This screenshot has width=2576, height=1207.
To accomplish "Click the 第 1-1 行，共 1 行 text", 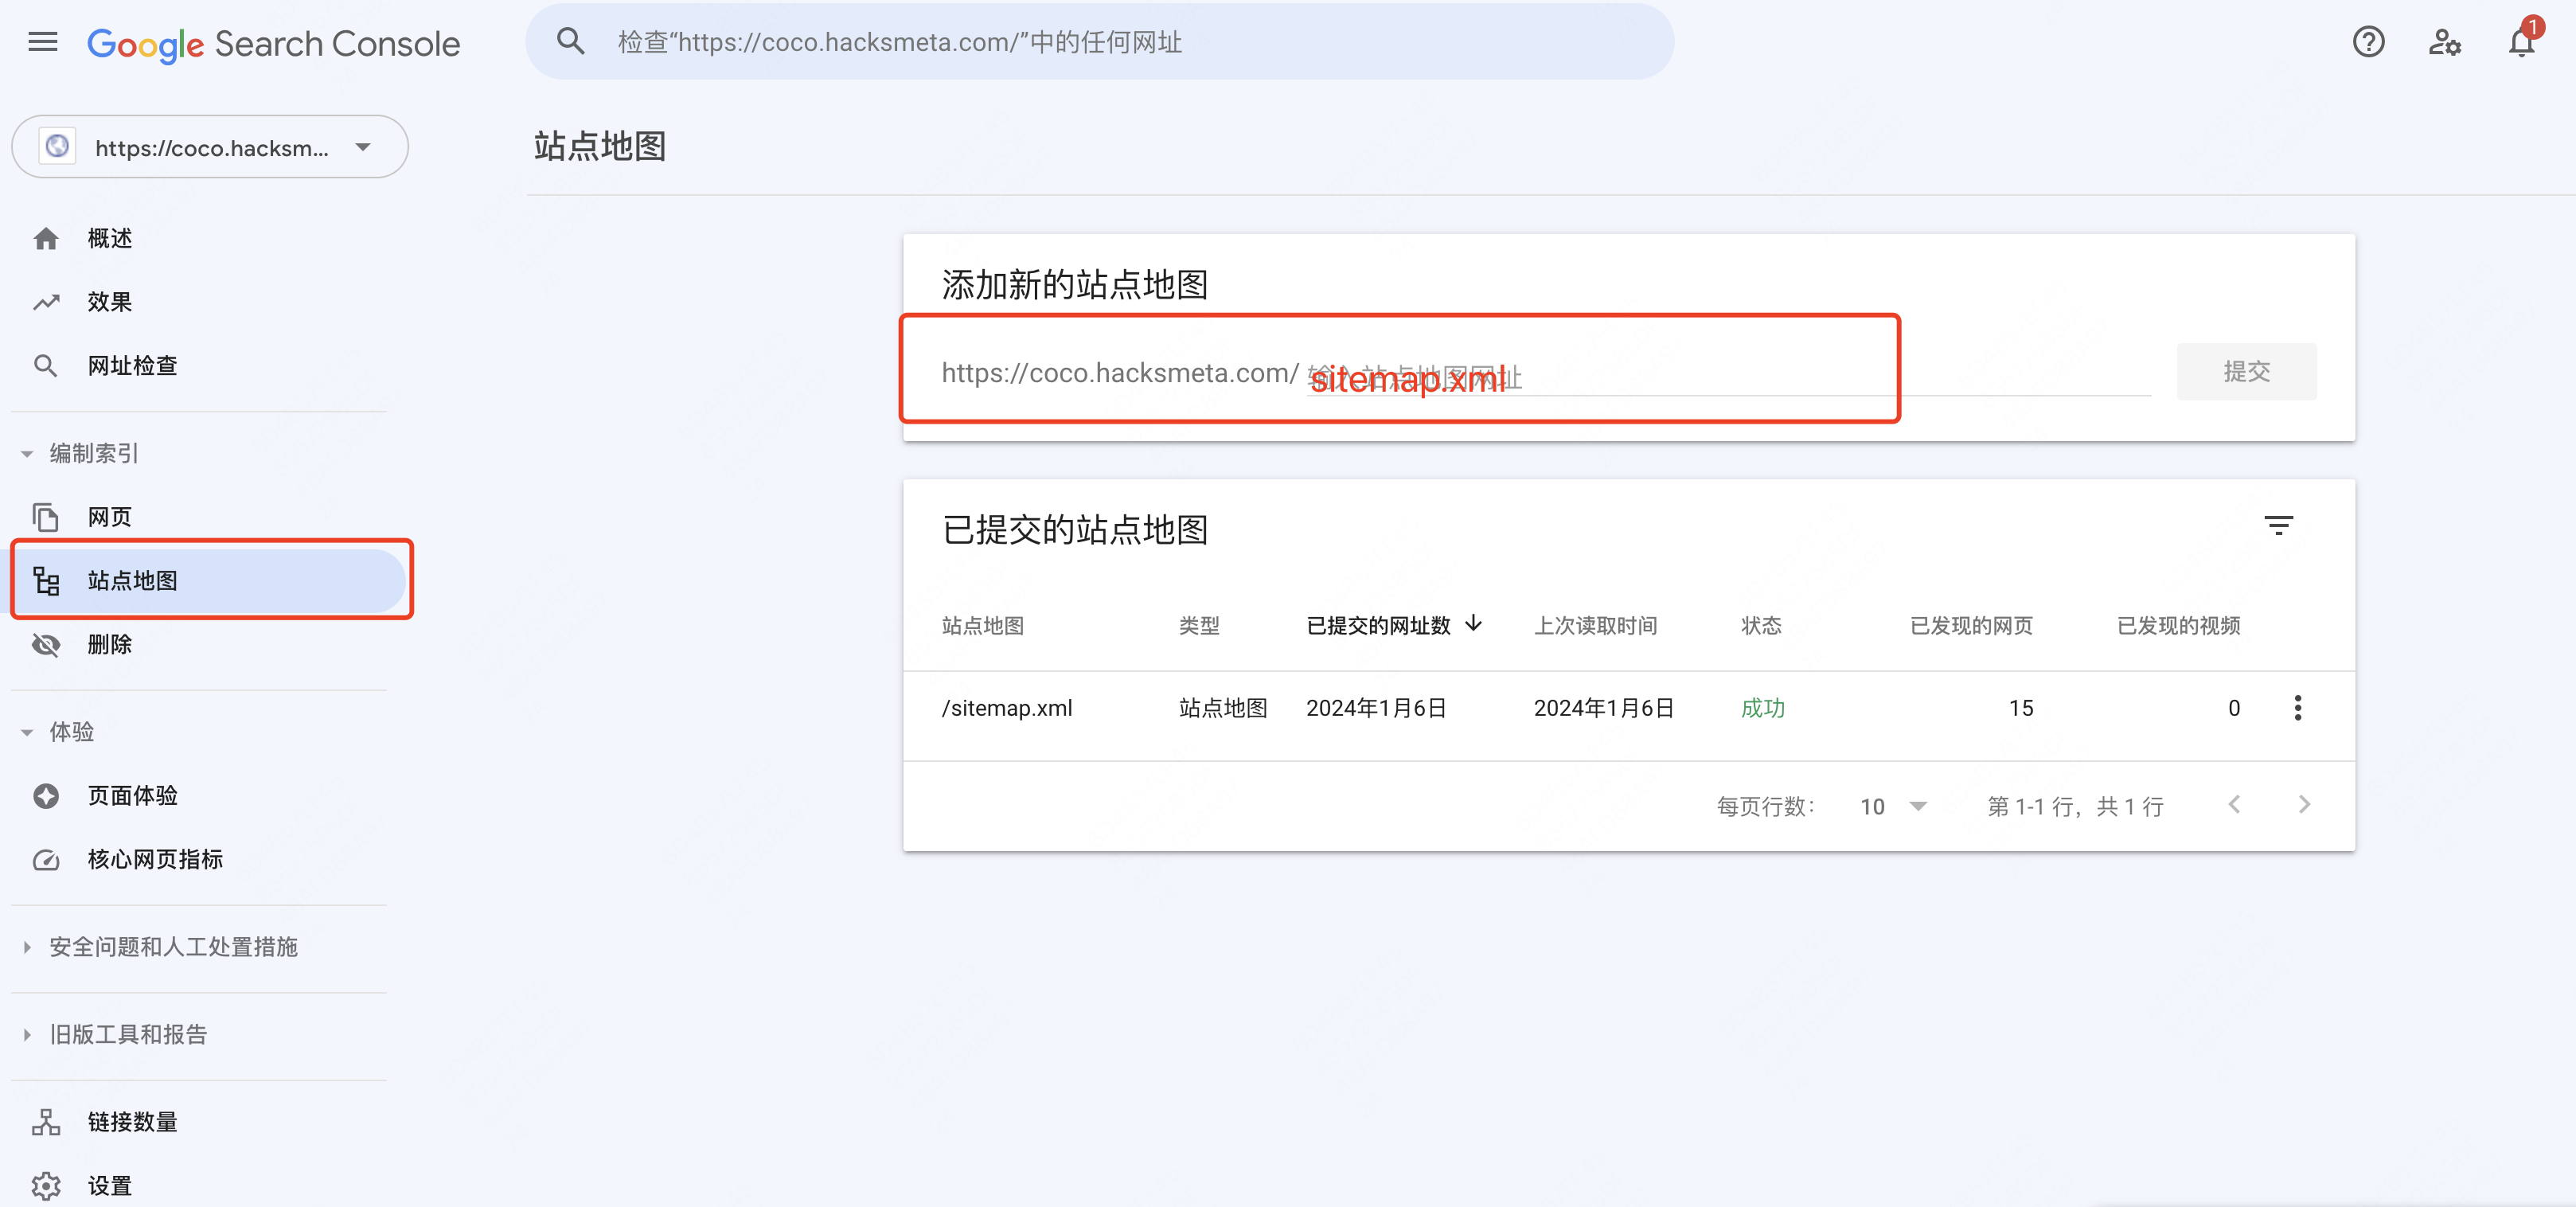I will tap(2075, 806).
